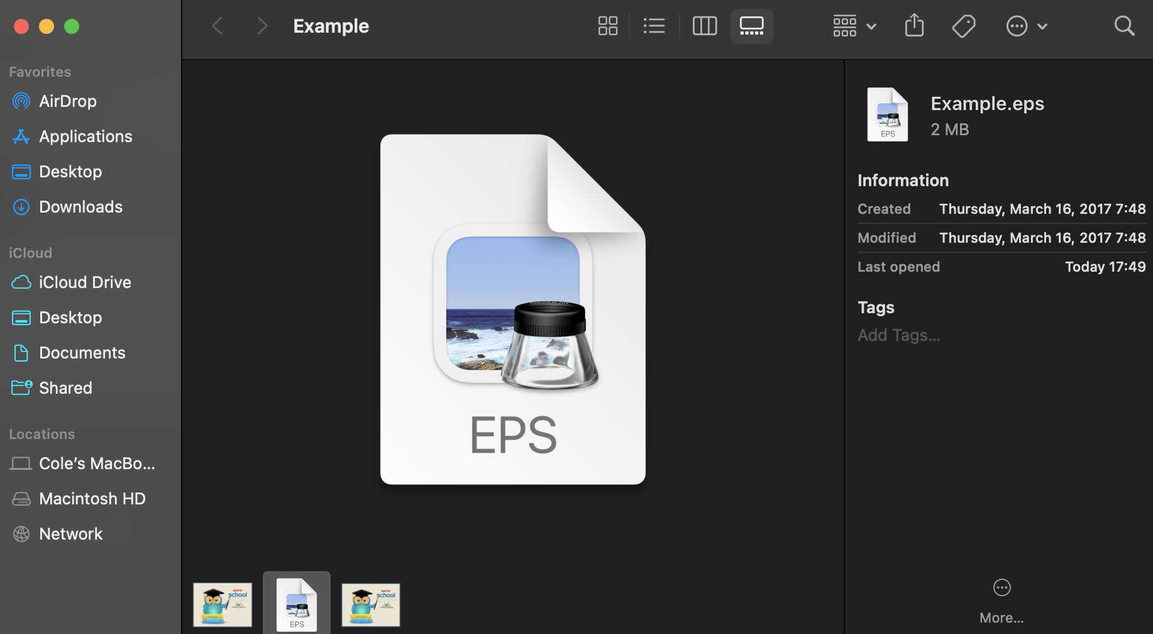
Task: Expand the Action ellipsis menu
Action: pyautogui.click(x=1026, y=26)
